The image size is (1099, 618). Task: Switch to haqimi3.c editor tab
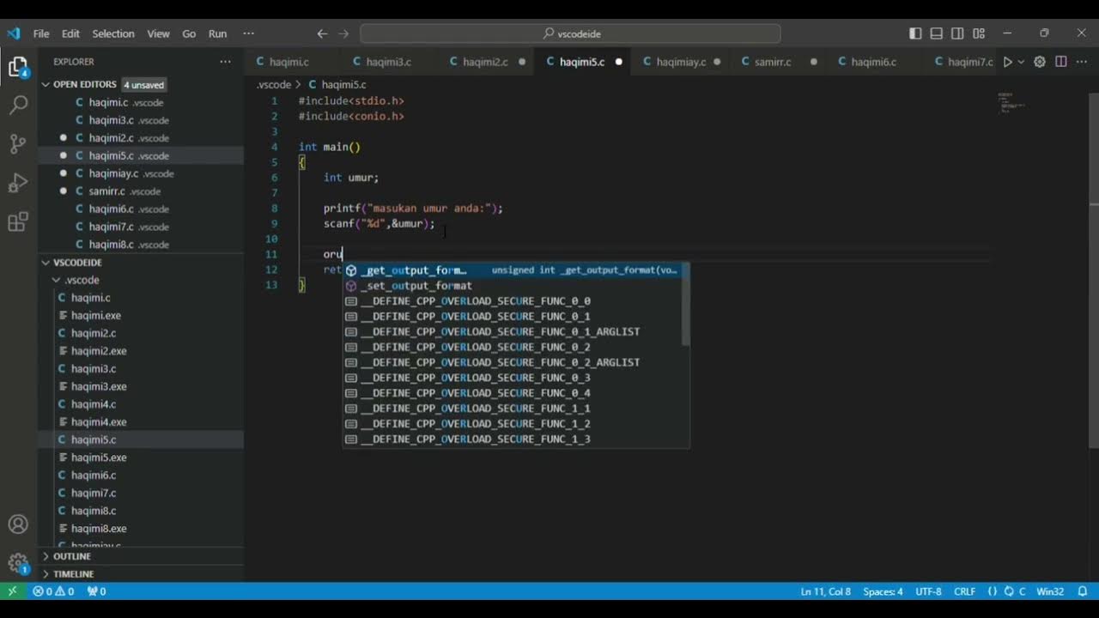(388, 62)
